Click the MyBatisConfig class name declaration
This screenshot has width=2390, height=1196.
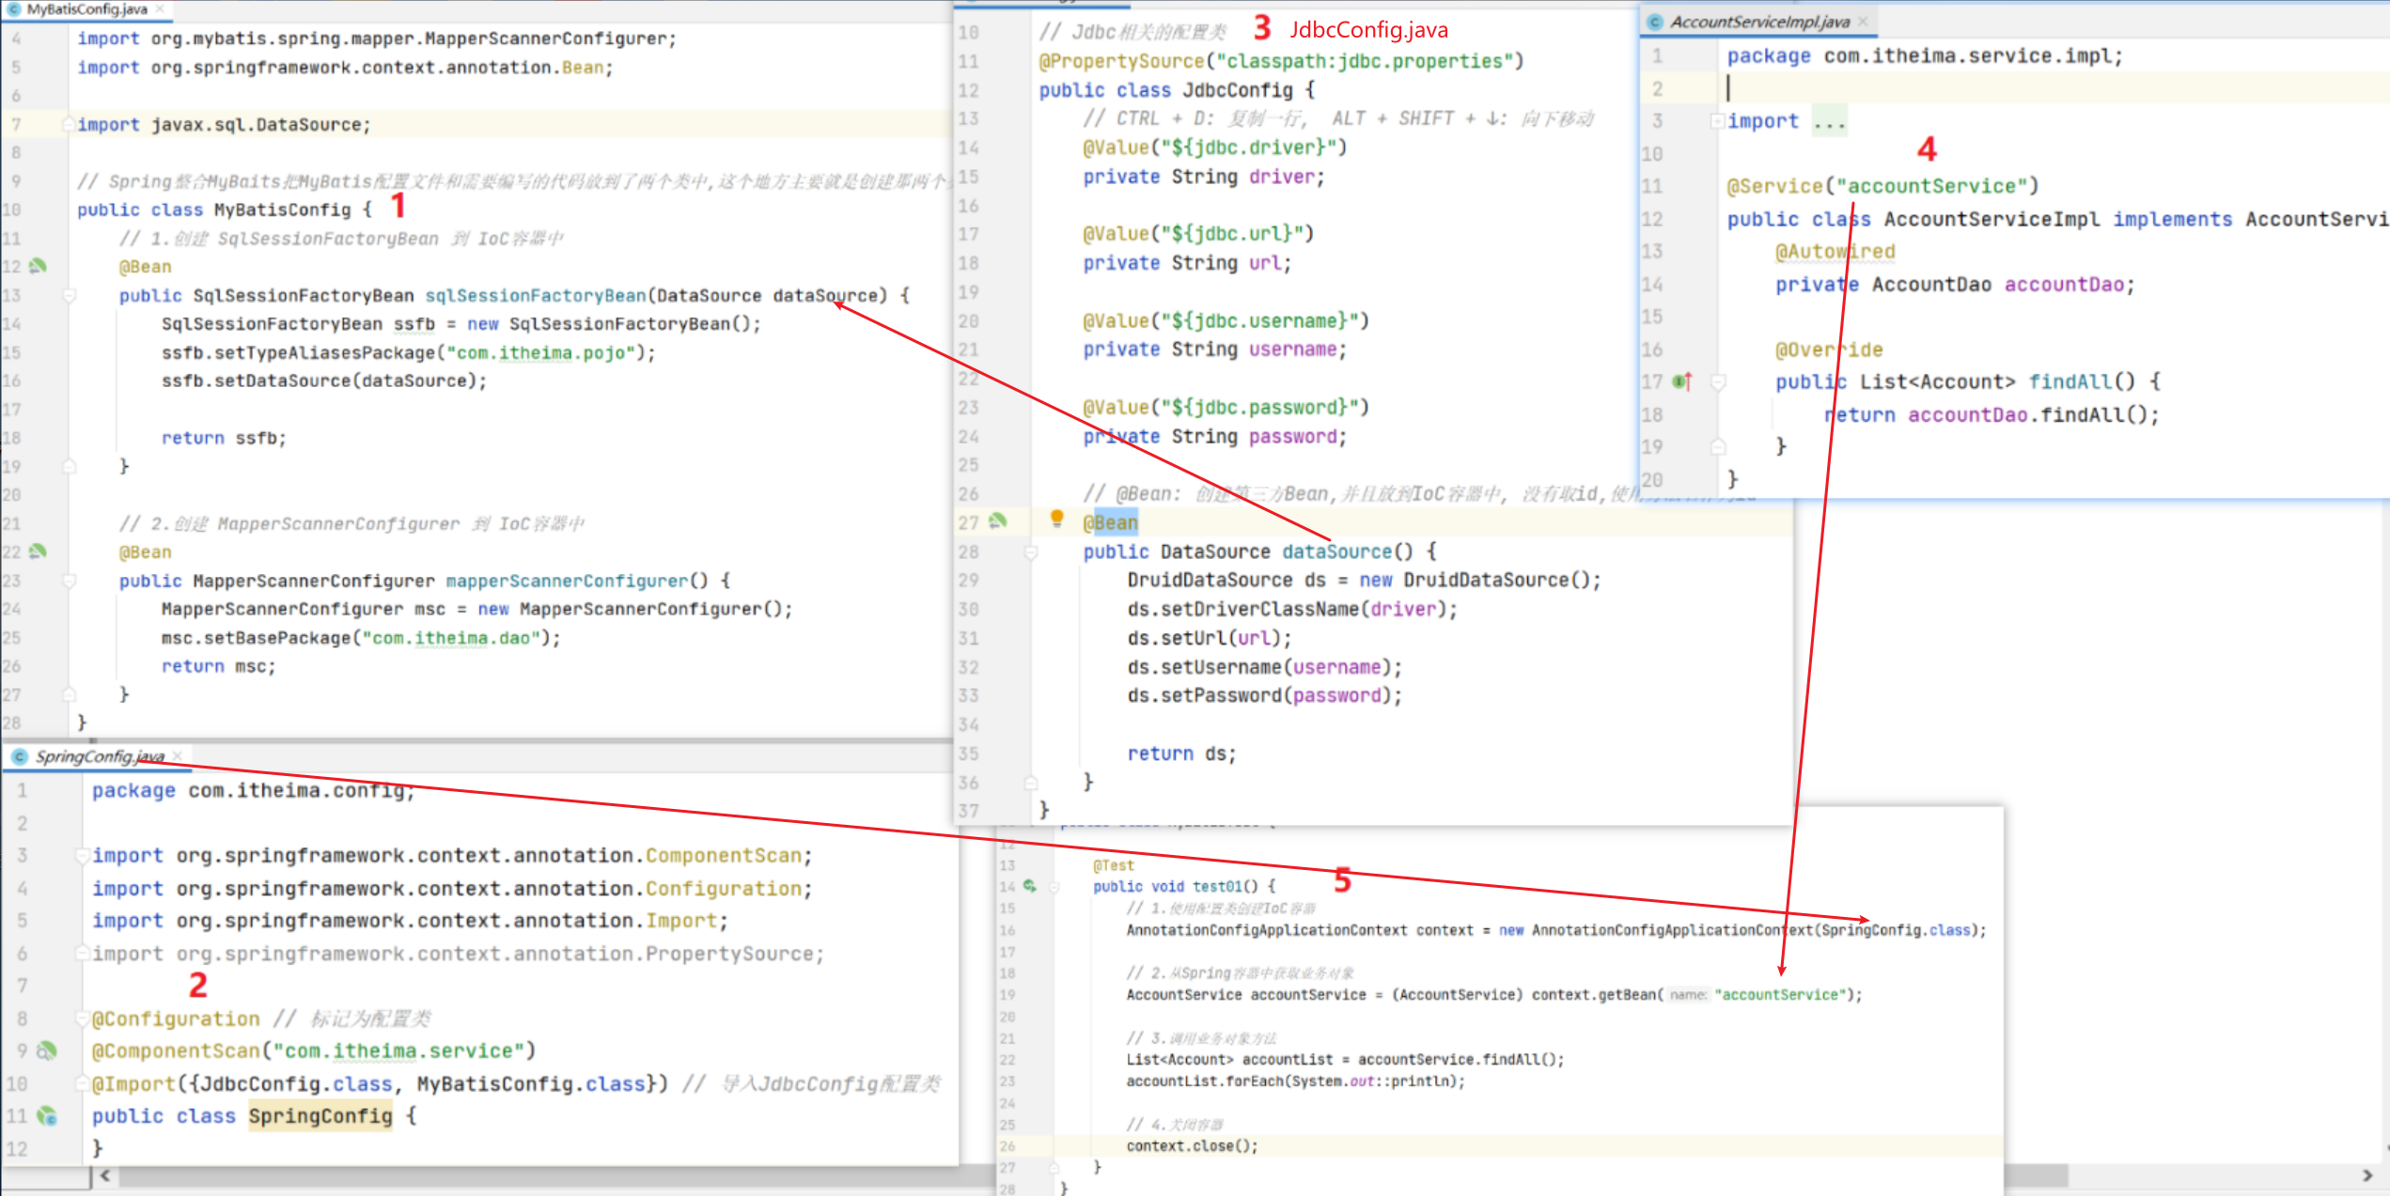(x=283, y=210)
